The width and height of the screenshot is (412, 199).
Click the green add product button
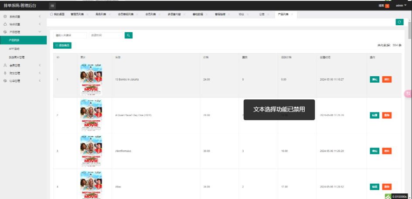[62, 45]
